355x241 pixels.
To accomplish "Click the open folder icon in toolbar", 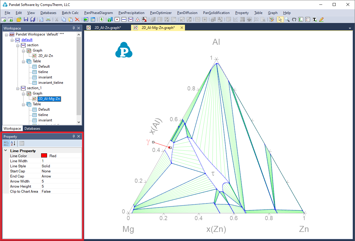I will (x=19, y=19).
